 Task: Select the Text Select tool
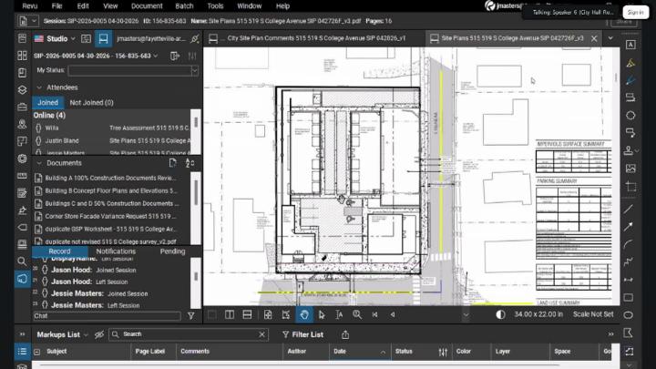click(x=339, y=314)
